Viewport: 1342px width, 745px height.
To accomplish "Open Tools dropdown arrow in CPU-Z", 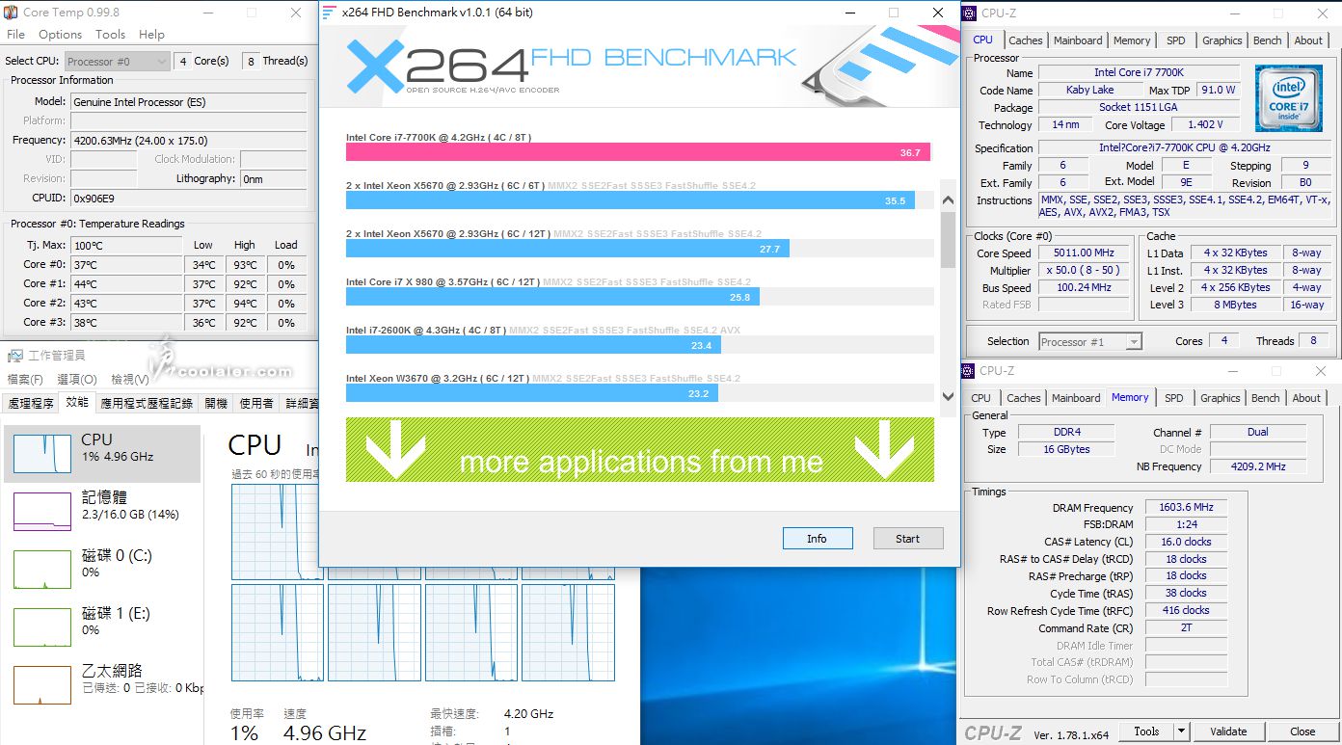I will coord(1181,732).
